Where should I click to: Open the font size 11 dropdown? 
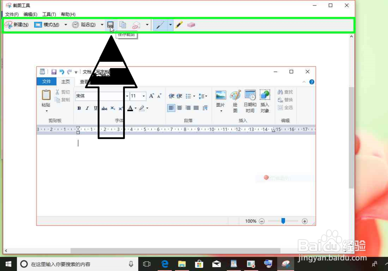click(144, 96)
